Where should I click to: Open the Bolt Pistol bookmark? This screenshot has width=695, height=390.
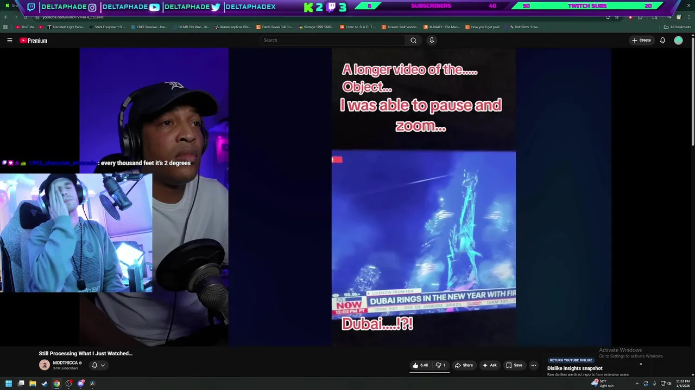tap(522, 27)
